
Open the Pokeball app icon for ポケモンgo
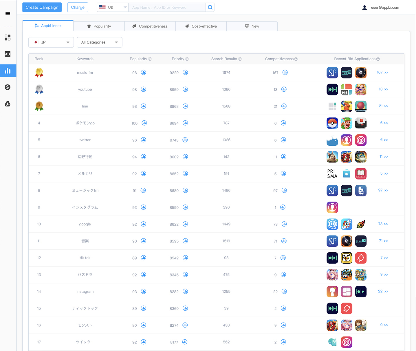[332, 123]
